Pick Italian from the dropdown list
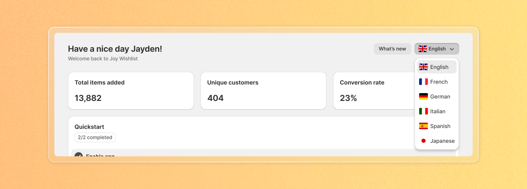 [438, 112]
